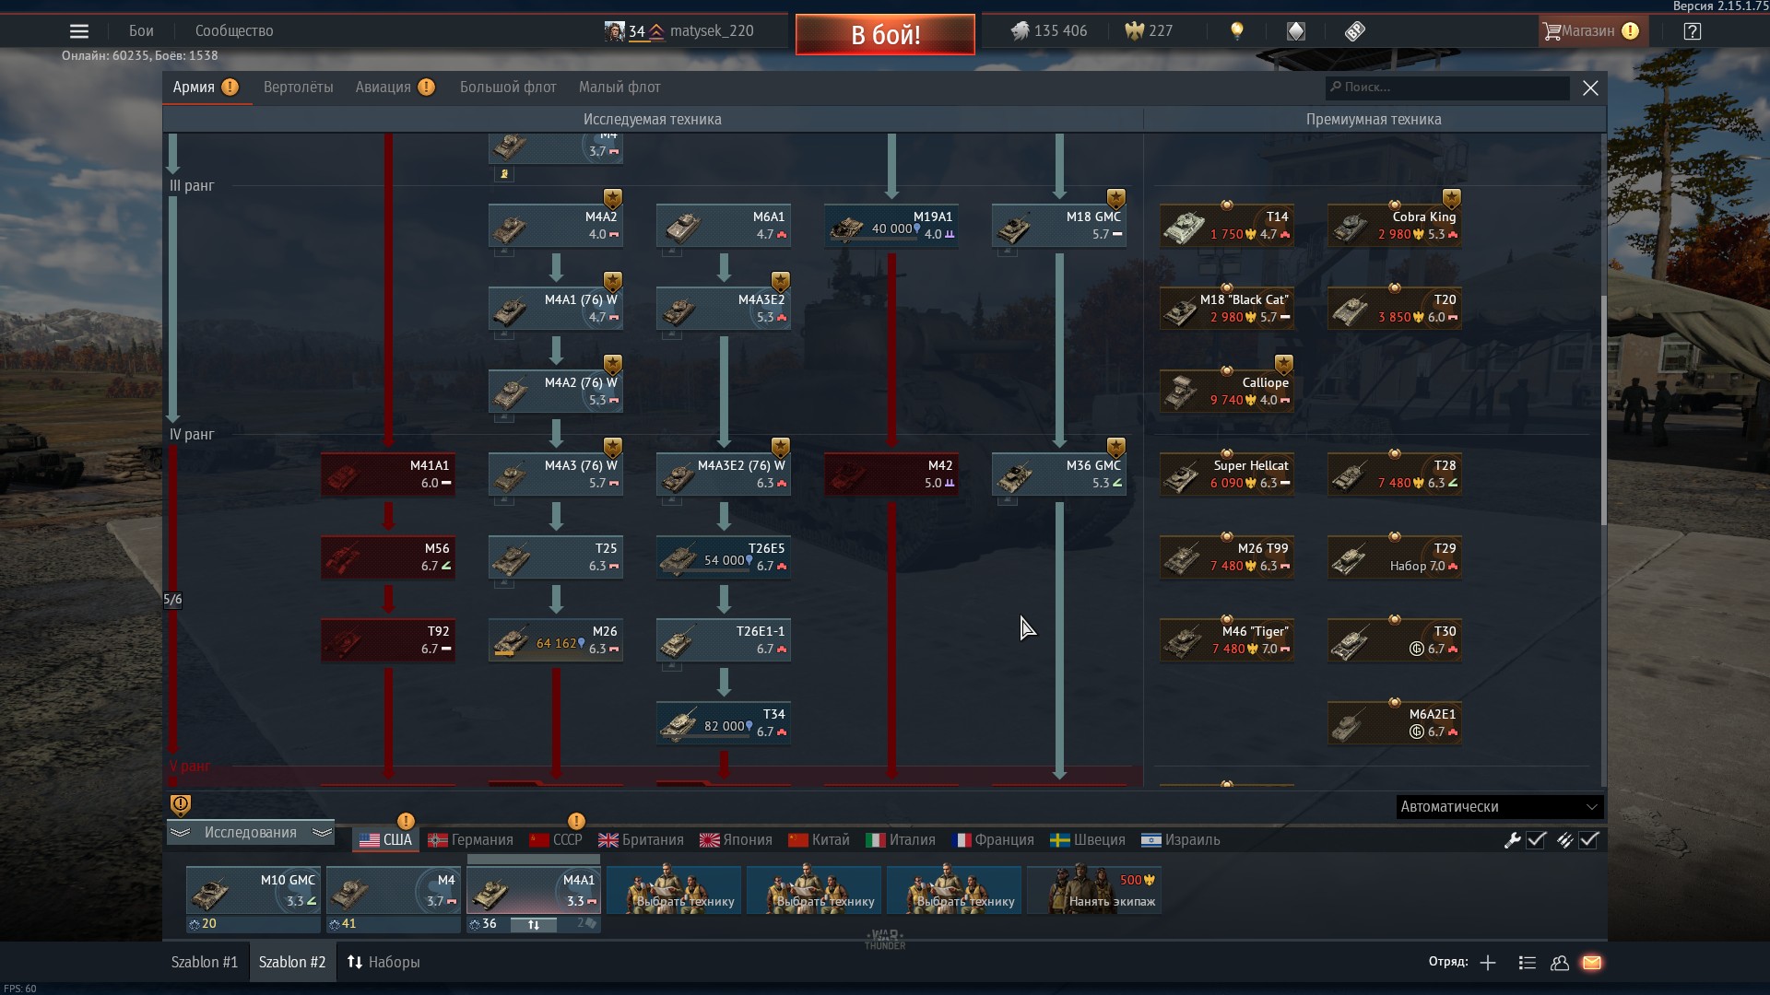The height and width of the screenshot is (995, 1770).
Task: Select the locked M41A1 tank
Action: click(x=388, y=474)
